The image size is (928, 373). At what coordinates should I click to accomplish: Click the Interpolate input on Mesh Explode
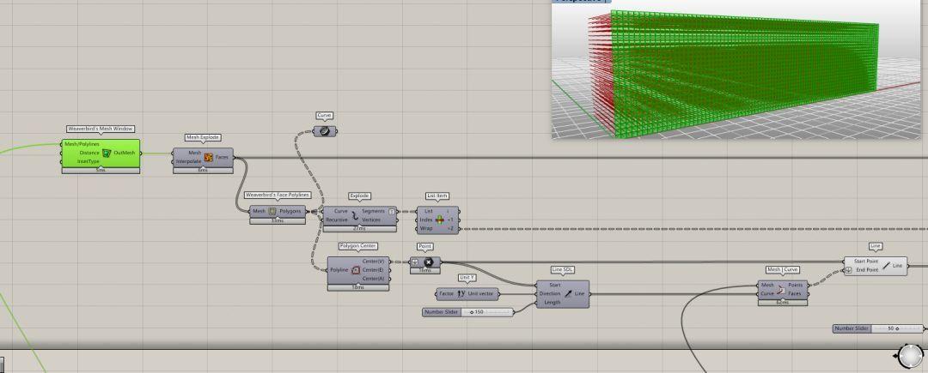coord(190,161)
